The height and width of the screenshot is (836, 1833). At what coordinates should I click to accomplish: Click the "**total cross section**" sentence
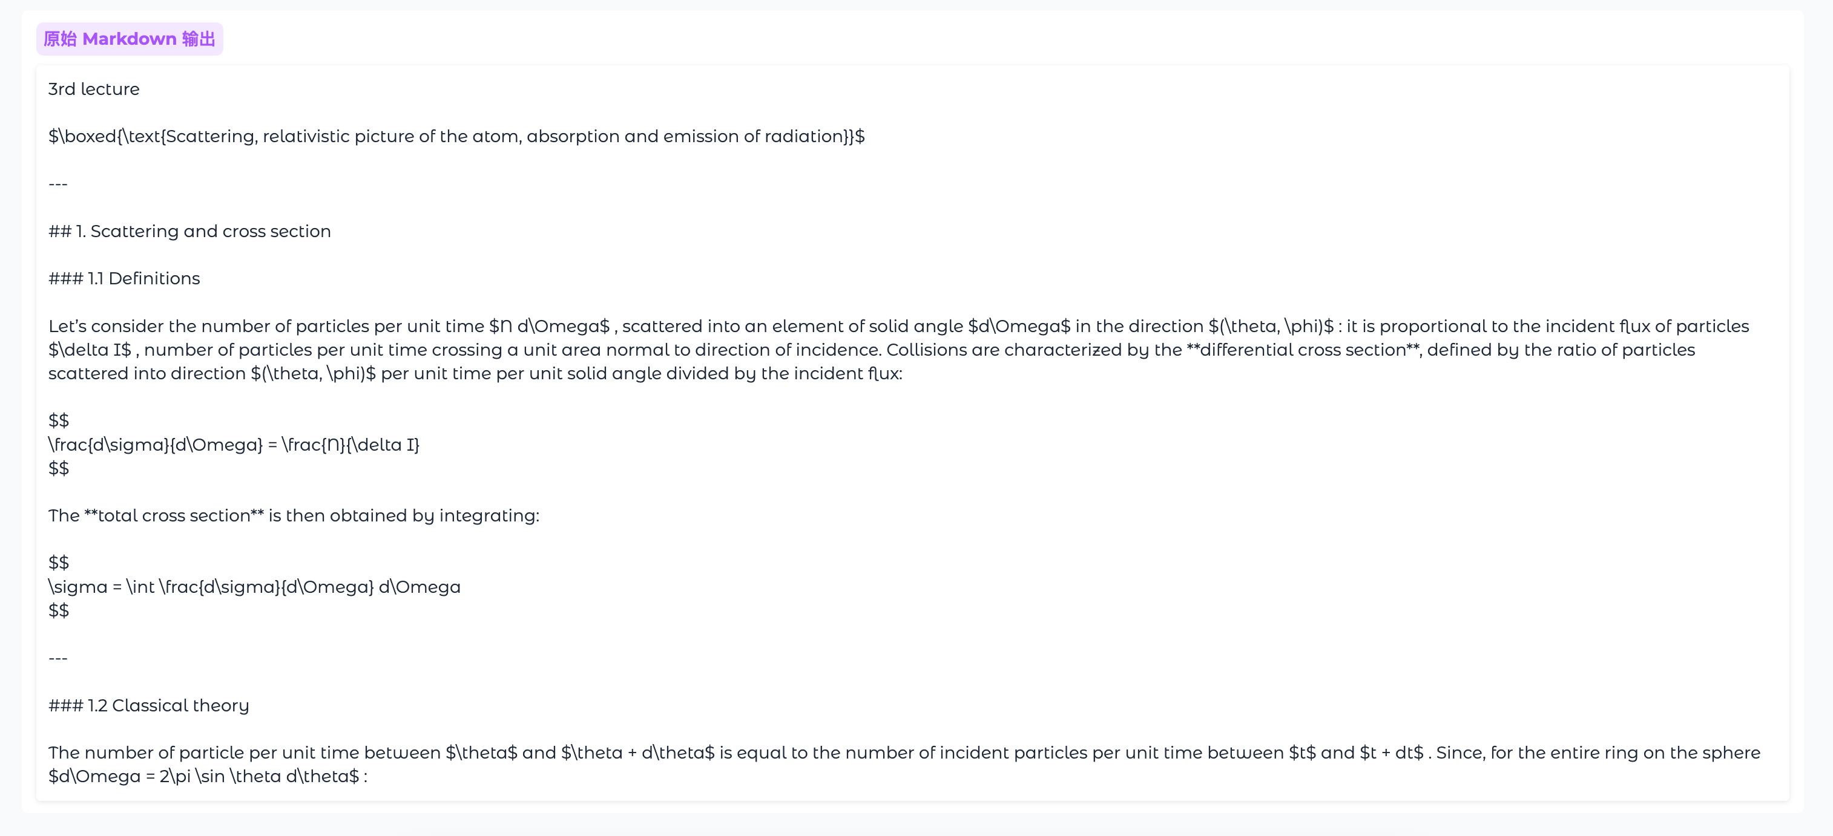pos(293,515)
